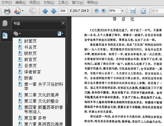Zoom out with the minus button
This screenshot has width=164, height=126.
96,11
